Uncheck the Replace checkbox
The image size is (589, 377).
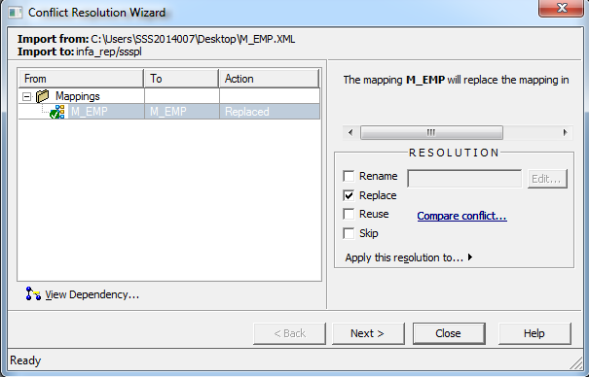click(349, 195)
